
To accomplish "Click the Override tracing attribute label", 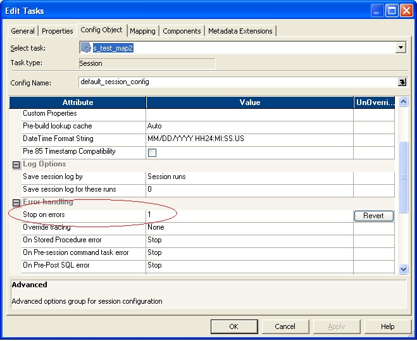I will pyautogui.click(x=47, y=227).
